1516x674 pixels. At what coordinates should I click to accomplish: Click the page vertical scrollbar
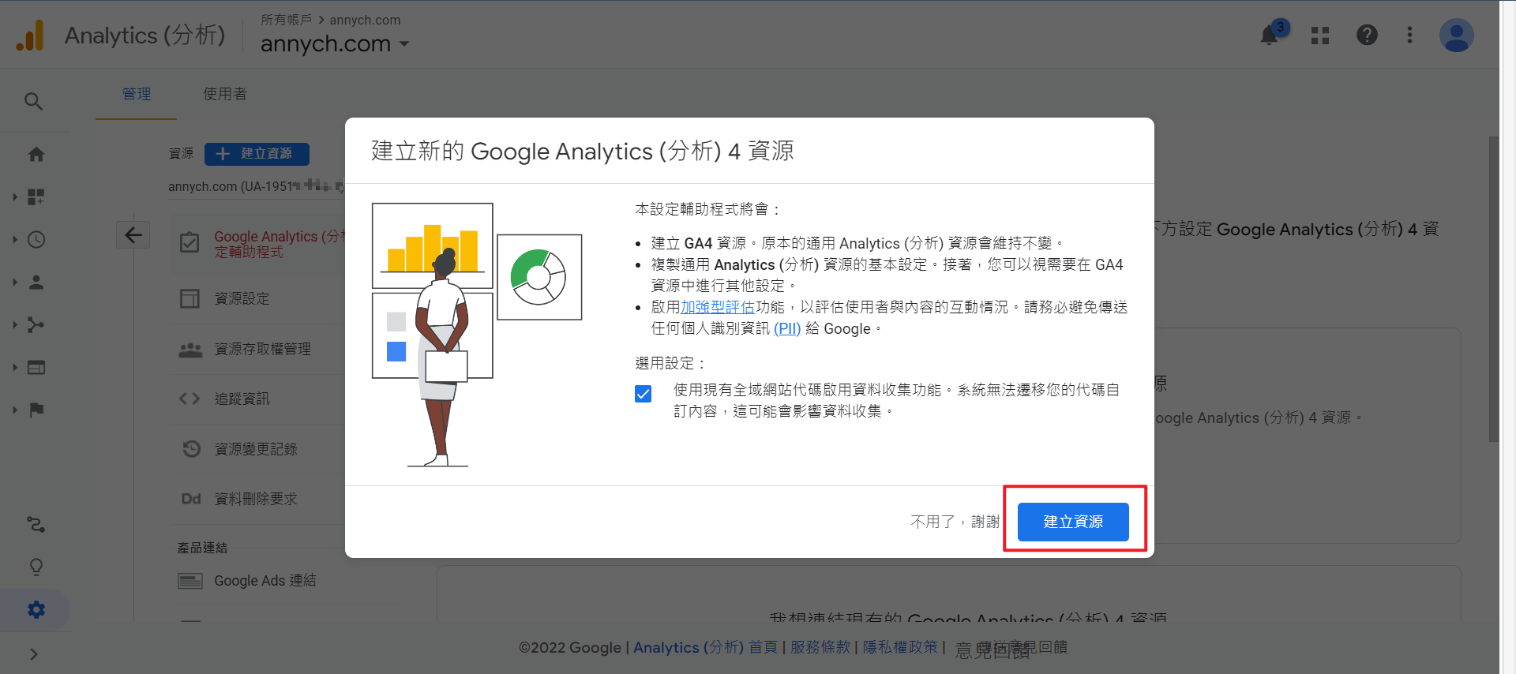click(1492, 289)
